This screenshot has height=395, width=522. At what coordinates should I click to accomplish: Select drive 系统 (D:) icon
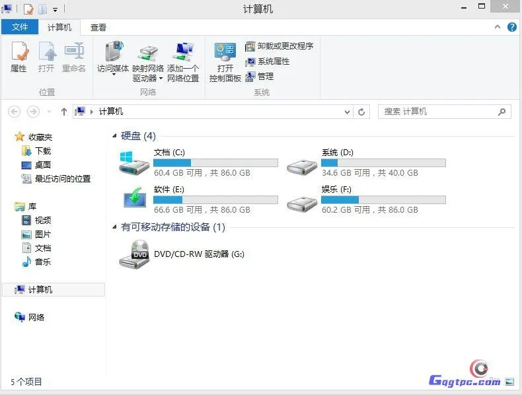(302, 166)
